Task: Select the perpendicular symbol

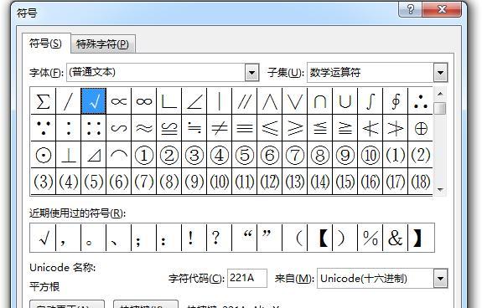Action: coord(69,155)
